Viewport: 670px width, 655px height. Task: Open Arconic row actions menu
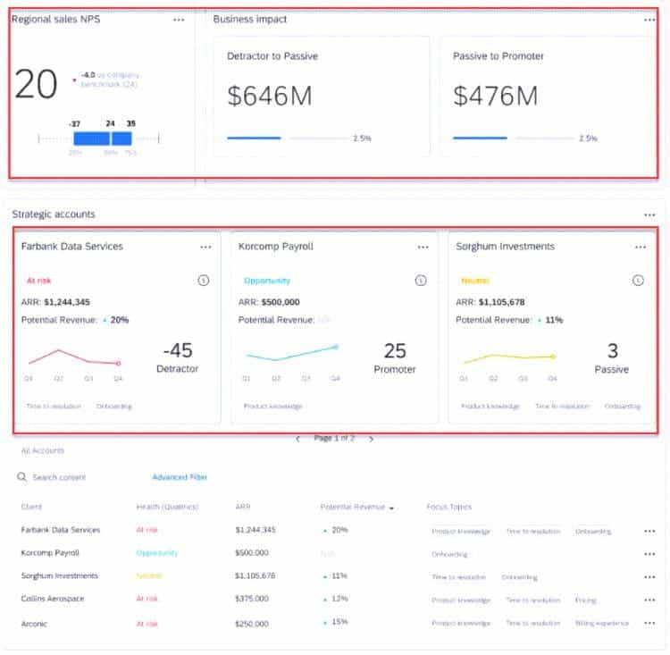click(x=649, y=623)
